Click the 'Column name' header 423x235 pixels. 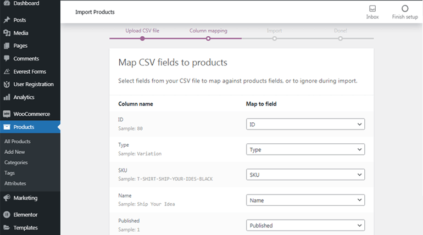point(136,104)
